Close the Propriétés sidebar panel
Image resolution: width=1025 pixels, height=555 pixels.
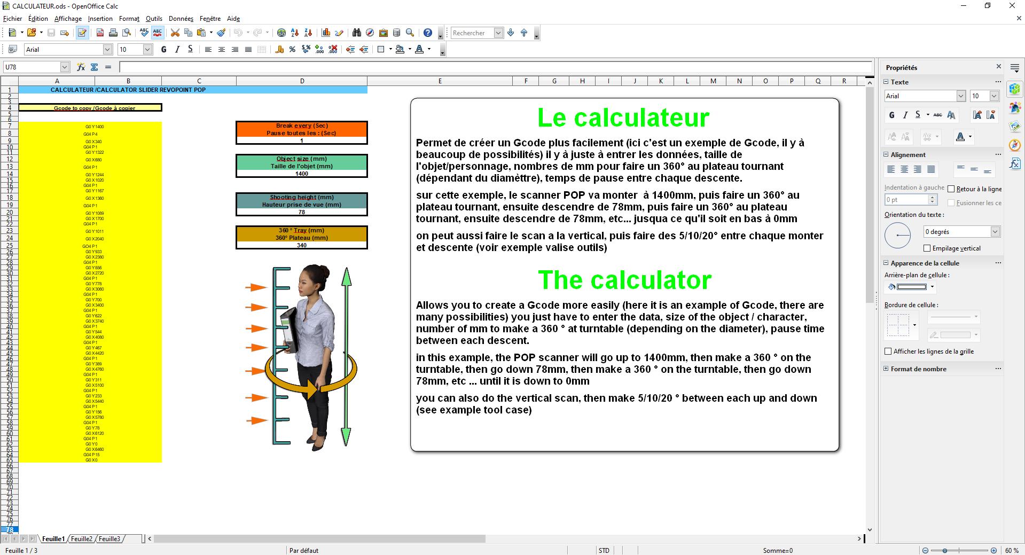point(998,66)
